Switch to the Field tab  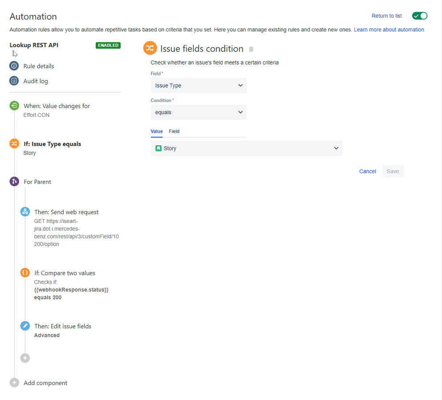click(174, 131)
